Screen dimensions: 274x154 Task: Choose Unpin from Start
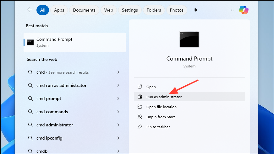pos(189,117)
